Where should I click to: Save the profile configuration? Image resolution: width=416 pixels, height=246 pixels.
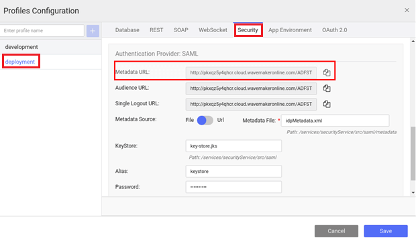pyautogui.click(x=386, y=231)
